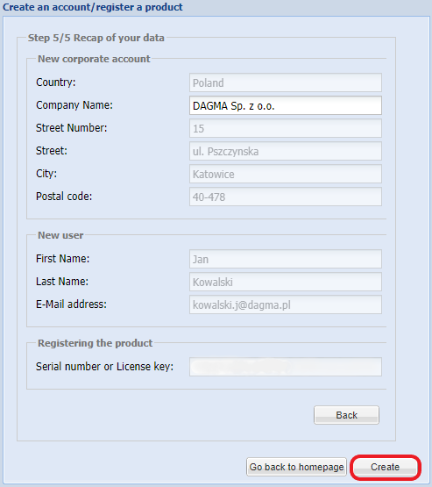The image size is (432, 487).
Task: Select the E-Mail address field
Action: pos(286,304)
